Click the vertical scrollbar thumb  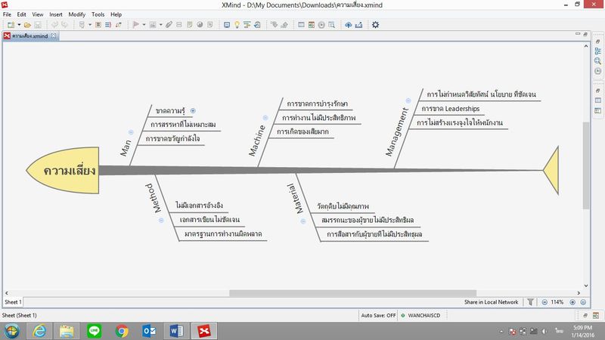(x=586, y=165)
